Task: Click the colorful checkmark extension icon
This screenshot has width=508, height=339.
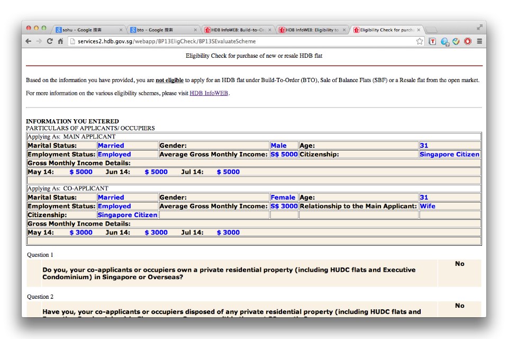Action: (x=456, y=41)
